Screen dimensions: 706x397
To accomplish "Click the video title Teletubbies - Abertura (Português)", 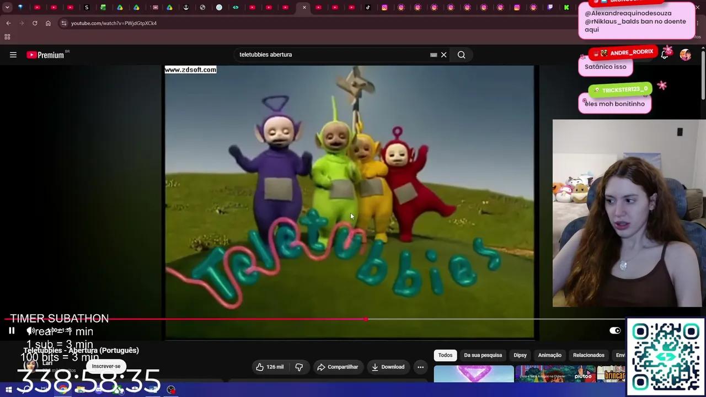I will (81, 350).
